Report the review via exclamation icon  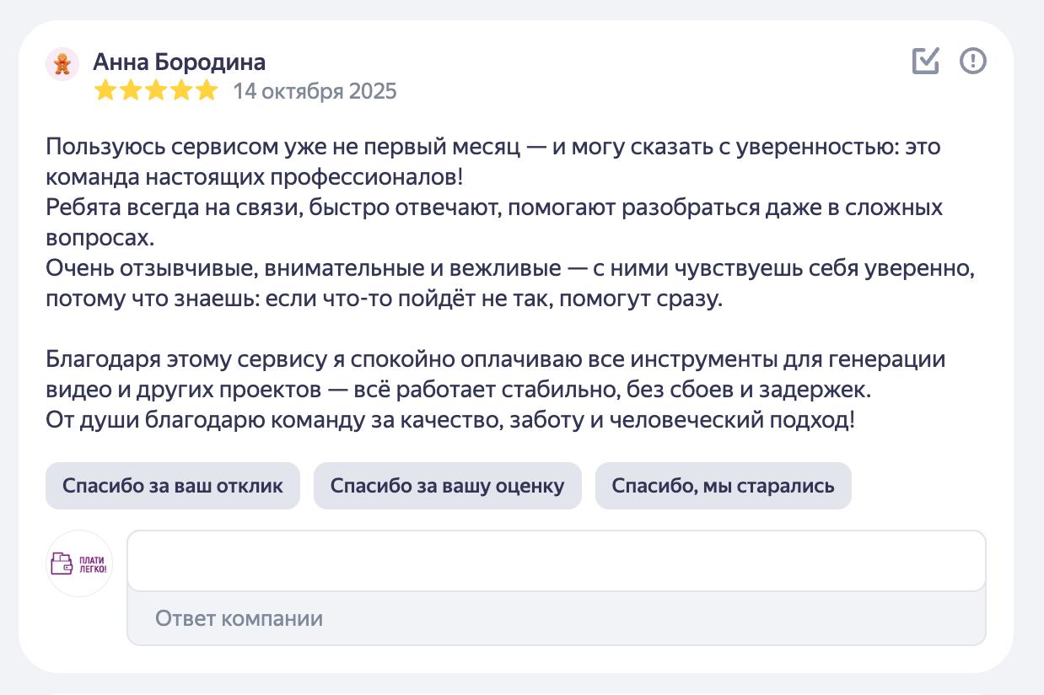(x=973, y=61)
